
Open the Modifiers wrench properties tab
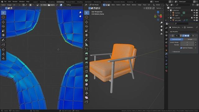166,54
